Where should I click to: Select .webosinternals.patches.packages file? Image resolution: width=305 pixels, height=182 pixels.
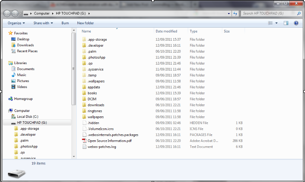[113, 135]
